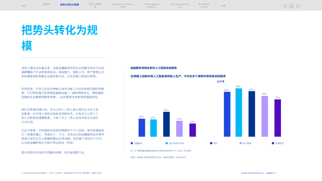Viewport: 322px width, 181px height.
Task: Click the 59% bar value label
Action: coord(265,94)
